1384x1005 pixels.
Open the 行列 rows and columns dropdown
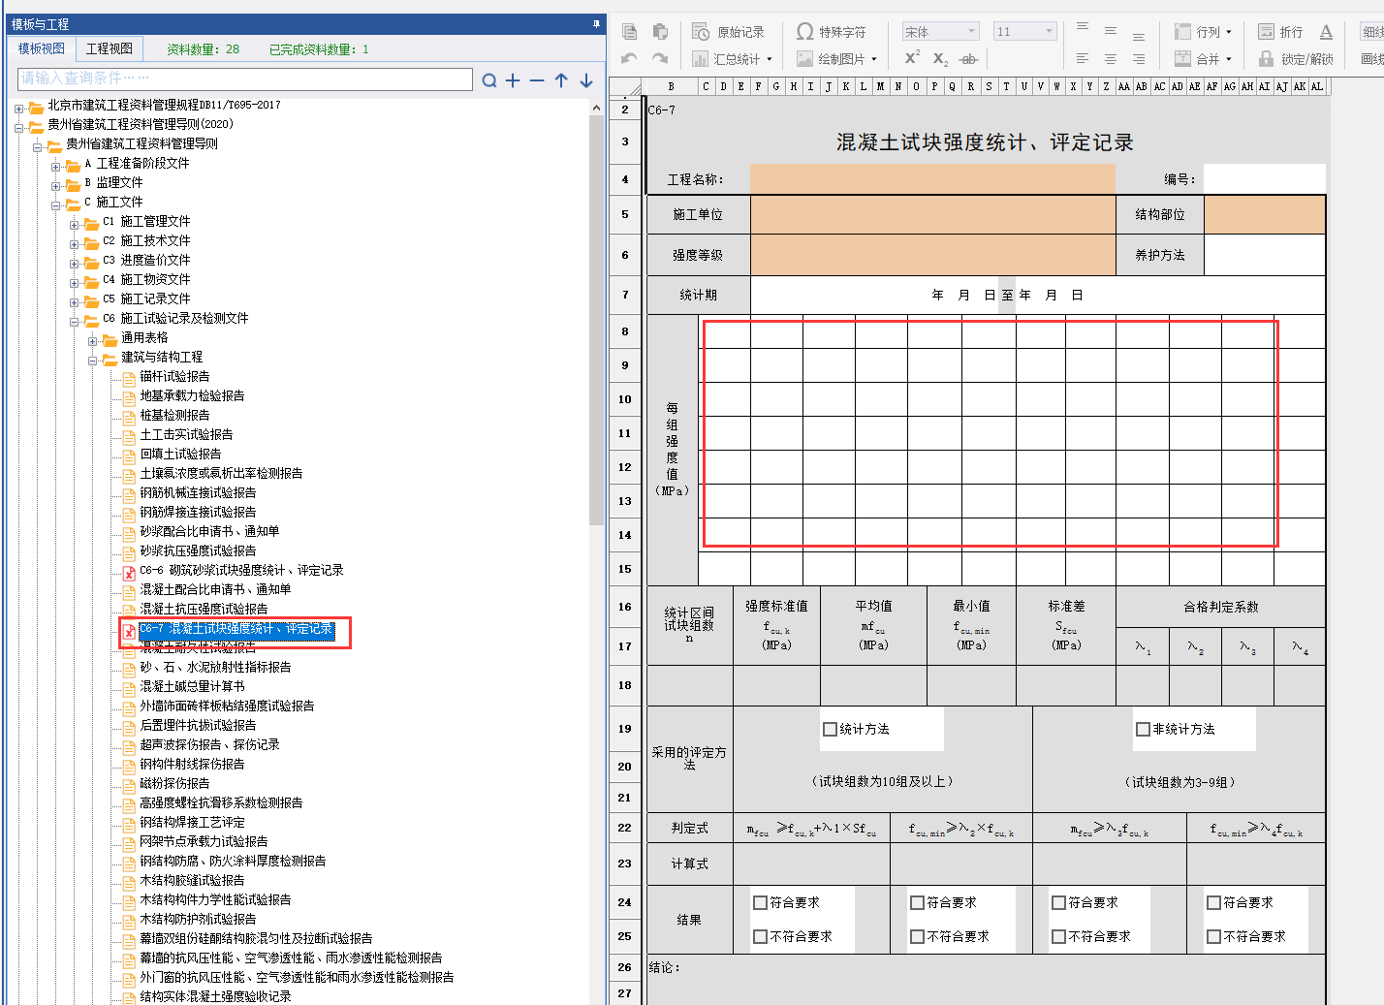[1203, 32]
